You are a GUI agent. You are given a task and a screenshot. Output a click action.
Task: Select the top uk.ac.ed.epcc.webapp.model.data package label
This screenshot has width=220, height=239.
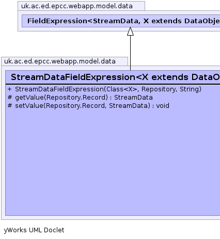coord(77,6)
